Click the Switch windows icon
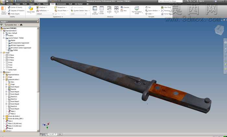Image resolution: width=227 pixels, height=137 pixels. pyautogui.click(x=109, y=8)
